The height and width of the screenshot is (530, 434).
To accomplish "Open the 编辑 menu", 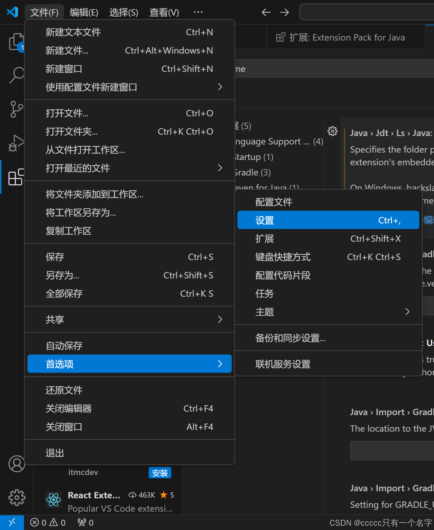I will (x=83, y=12).
